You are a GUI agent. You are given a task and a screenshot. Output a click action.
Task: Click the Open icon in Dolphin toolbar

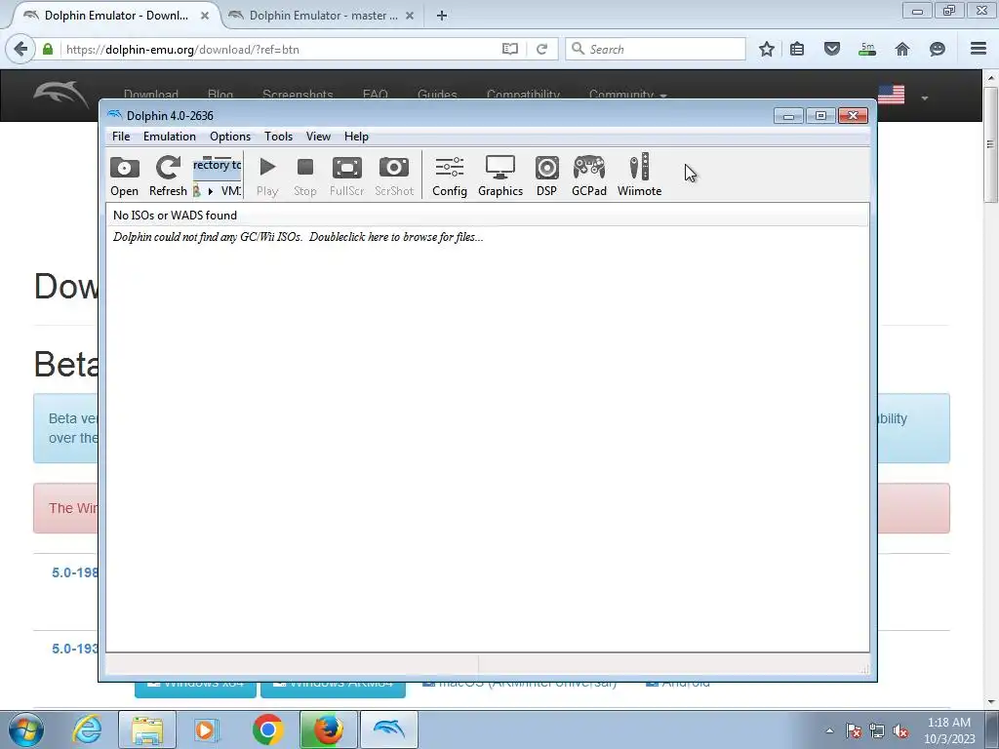pyautogui.click(x=124, y=176)
